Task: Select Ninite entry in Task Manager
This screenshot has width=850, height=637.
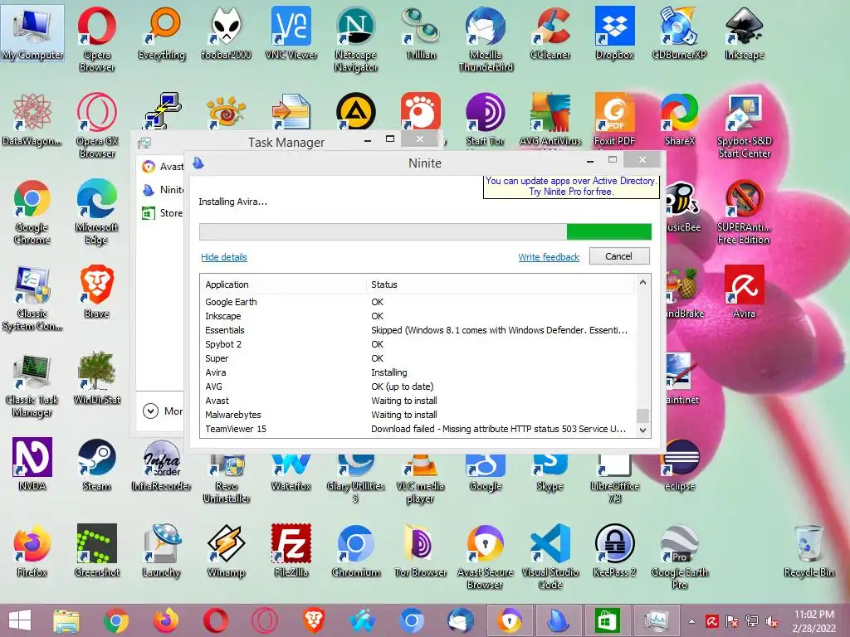Action: [162, 190]
